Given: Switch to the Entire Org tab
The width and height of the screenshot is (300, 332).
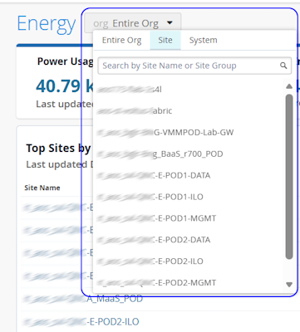Looking at the screenshot, I should [121, 41].
